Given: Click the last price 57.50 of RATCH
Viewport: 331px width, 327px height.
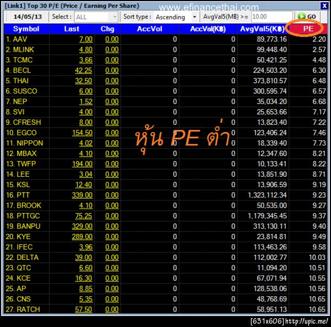Looking at the screenshot, I should [x=84, y=309].
